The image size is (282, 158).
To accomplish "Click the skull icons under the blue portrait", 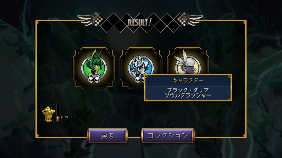I will [x=139, y=80].
